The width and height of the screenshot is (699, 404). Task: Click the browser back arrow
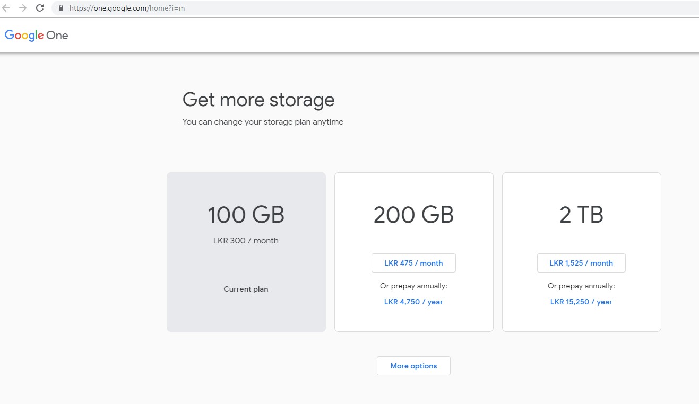6,8
